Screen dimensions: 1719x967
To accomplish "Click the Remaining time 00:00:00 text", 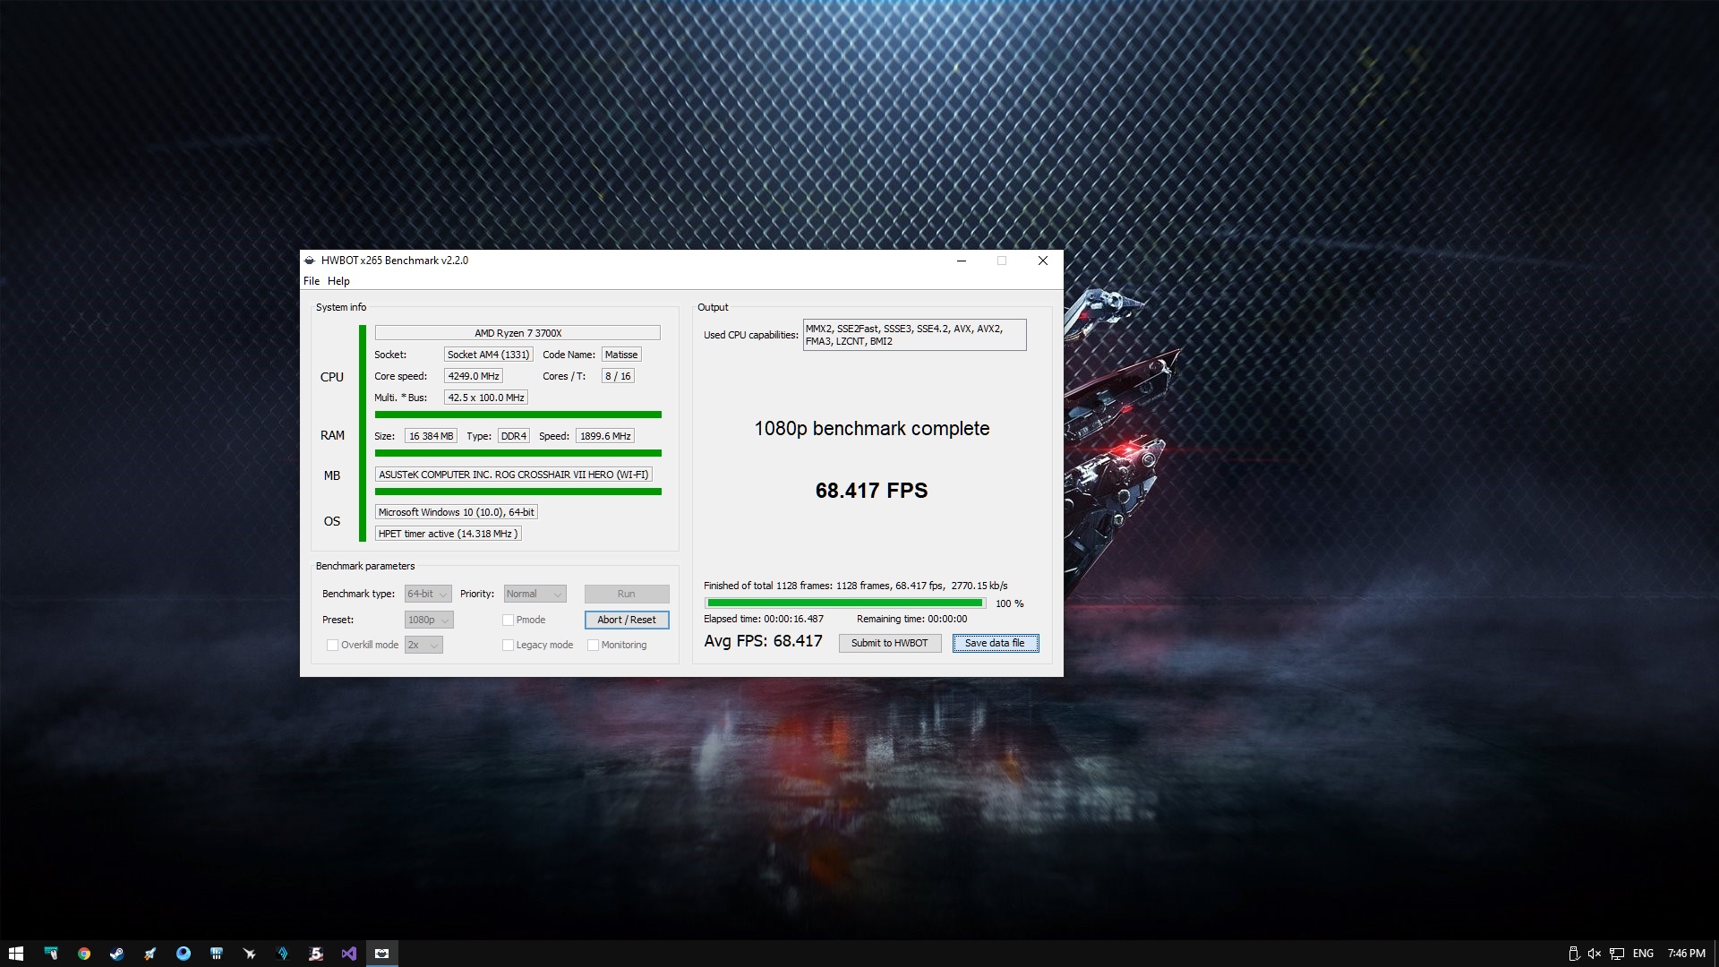I will click(x=911, y=619).
